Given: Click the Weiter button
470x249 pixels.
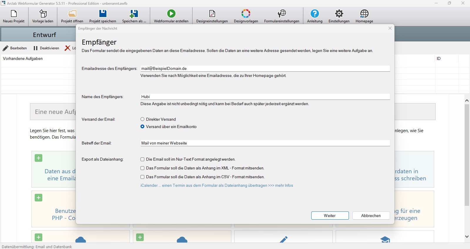Looking at the screenshot, I should [x=330, y=216].
